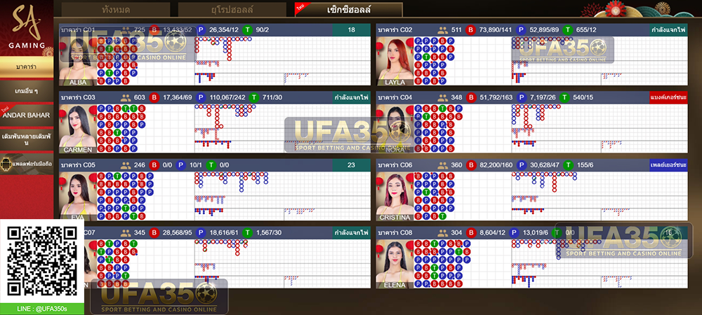Click the red B banker icon on C03
This screenshot has height=315, width=702.
coord(154,98)
